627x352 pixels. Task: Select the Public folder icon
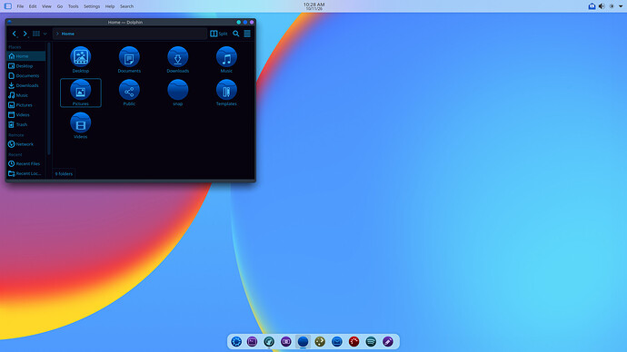(x=129, y=90)
